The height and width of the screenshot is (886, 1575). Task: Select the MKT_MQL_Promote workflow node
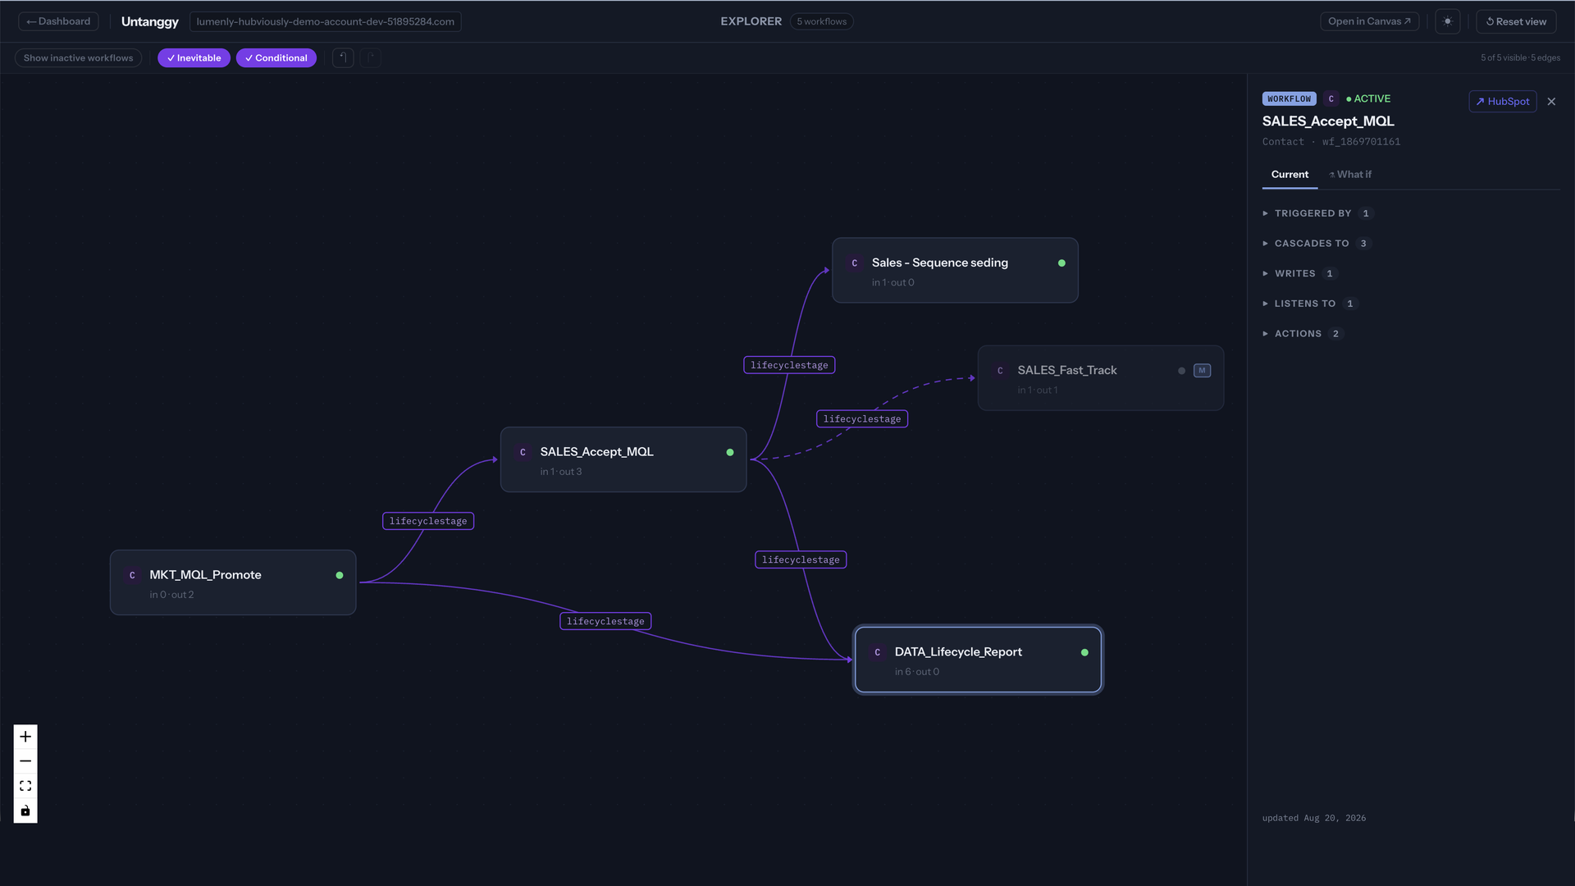(233, 582)
